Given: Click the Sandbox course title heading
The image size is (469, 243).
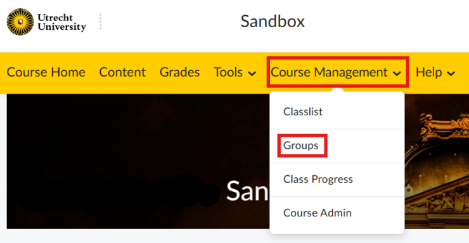Looking at the screenshot, I should coord(273,22).
